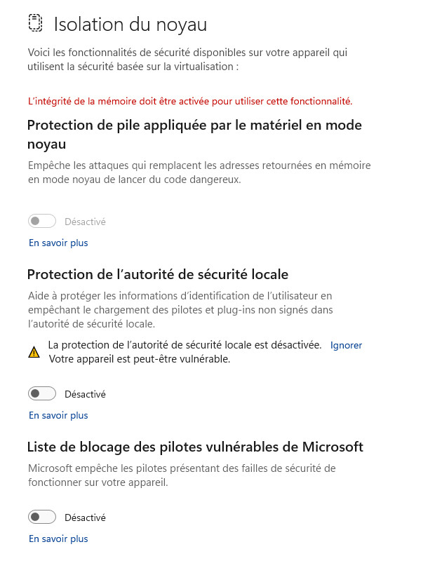Turn on Microsoft vulnerable driver blocklist switch

(42, 517)
